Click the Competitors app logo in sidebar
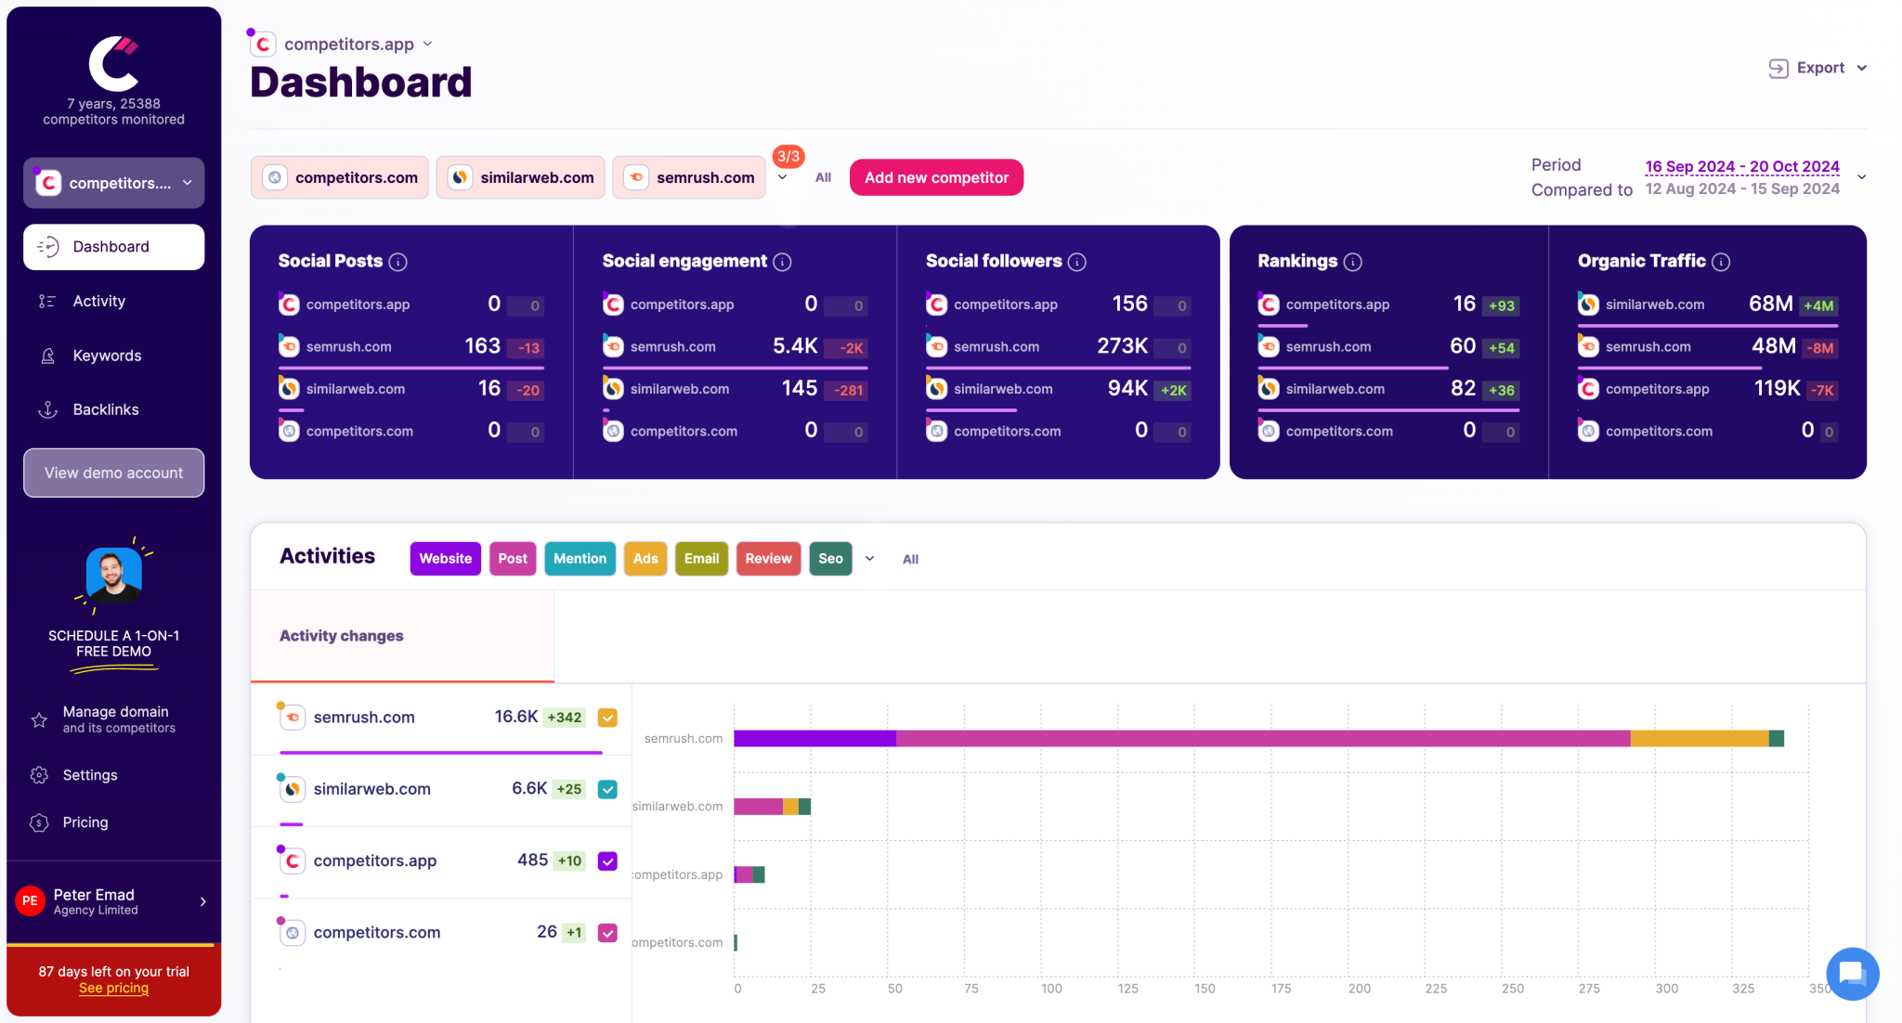1902x1023 pixels. point(113,62)
